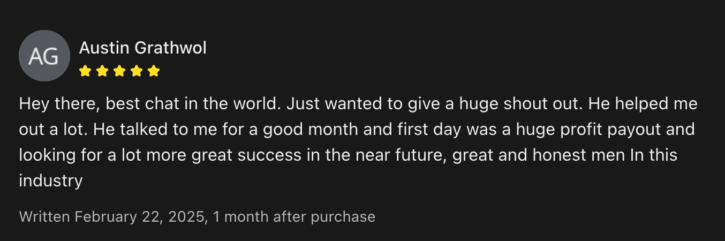Image resolution: width=725 pixels, height=241 pixels.
Task: Click the phrase "great and honest men"
Action: 537,155
